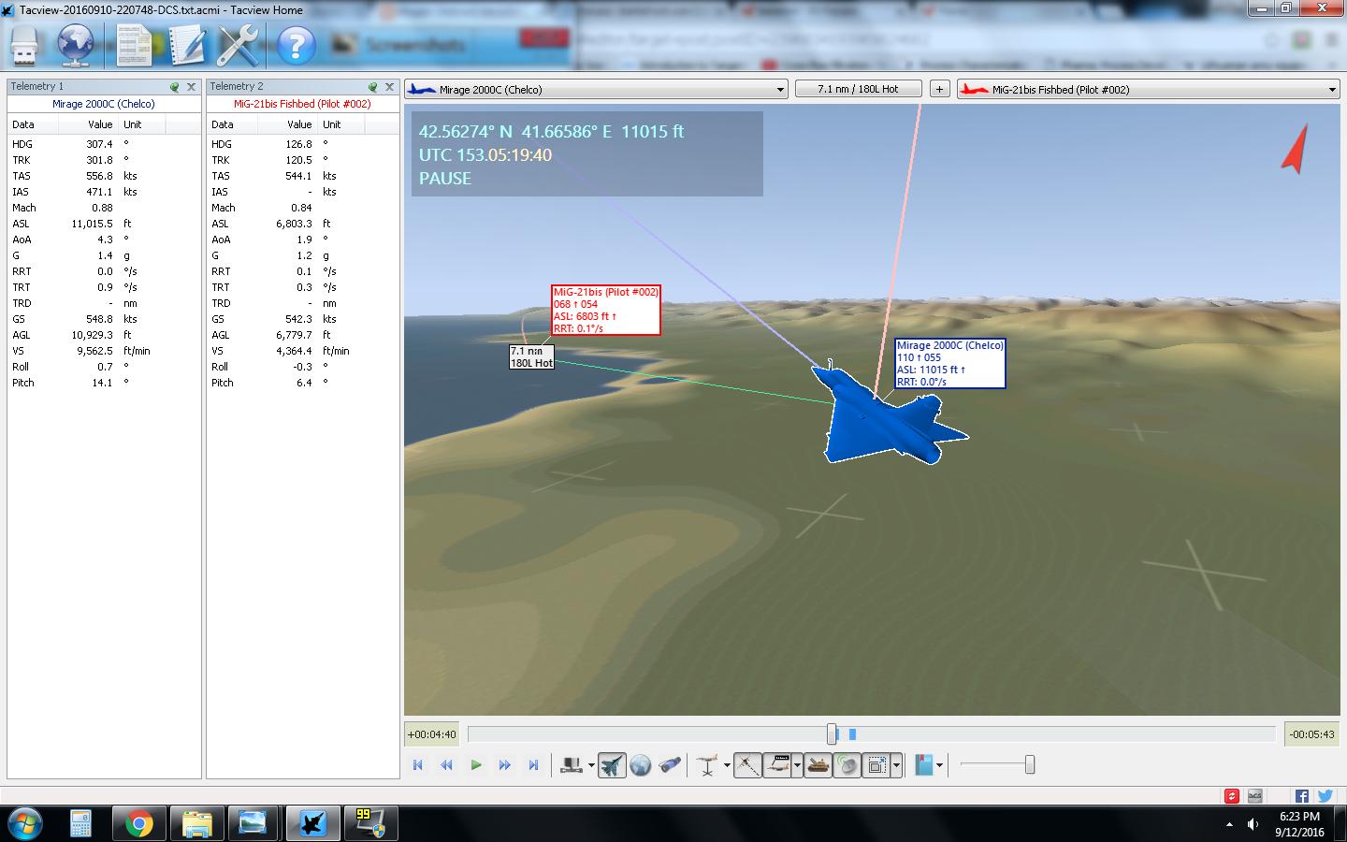Select the ASL 6,803.3 ft row in Telemetry 2
This screenshot has width=1347, height=842.
[302, 224]
